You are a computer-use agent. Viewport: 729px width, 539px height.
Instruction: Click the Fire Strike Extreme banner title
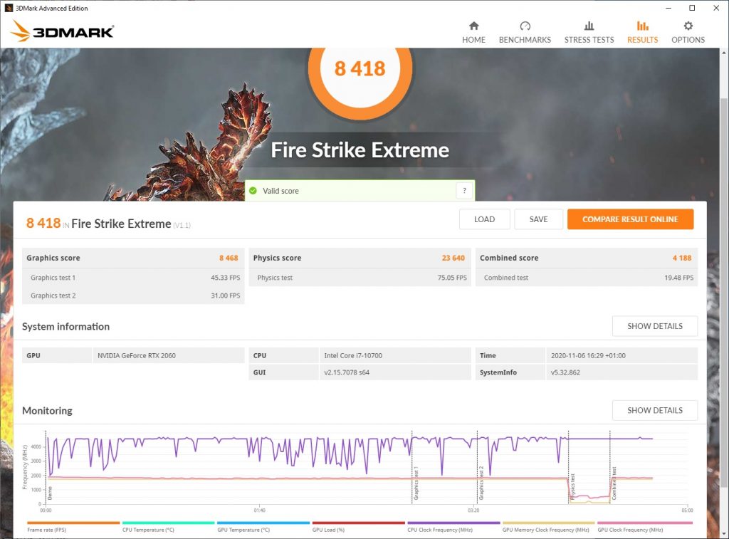(360, 150)
